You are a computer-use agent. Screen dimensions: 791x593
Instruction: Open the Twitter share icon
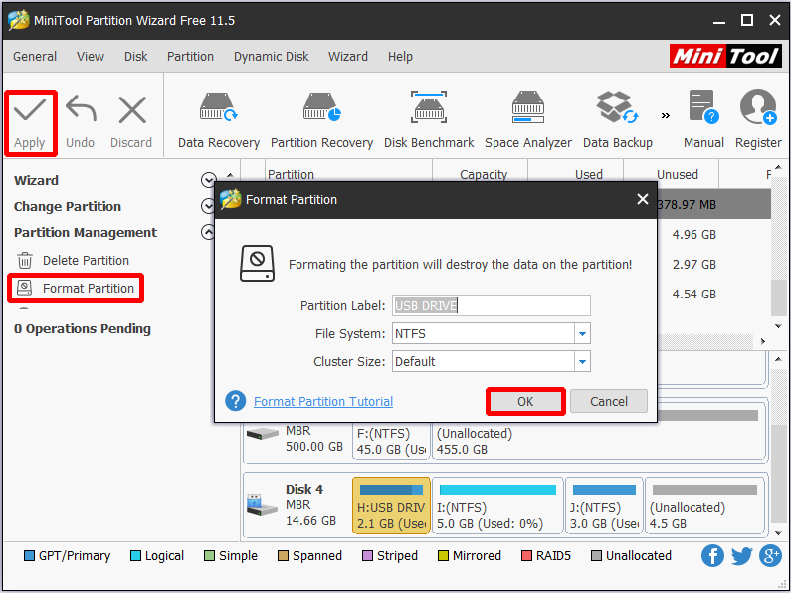[x=742, y=555]
